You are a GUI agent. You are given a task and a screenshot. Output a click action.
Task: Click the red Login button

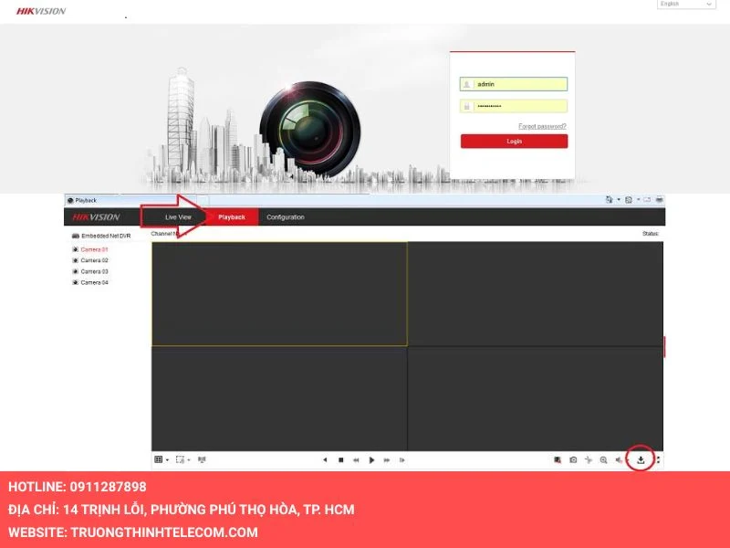[514, 142]
